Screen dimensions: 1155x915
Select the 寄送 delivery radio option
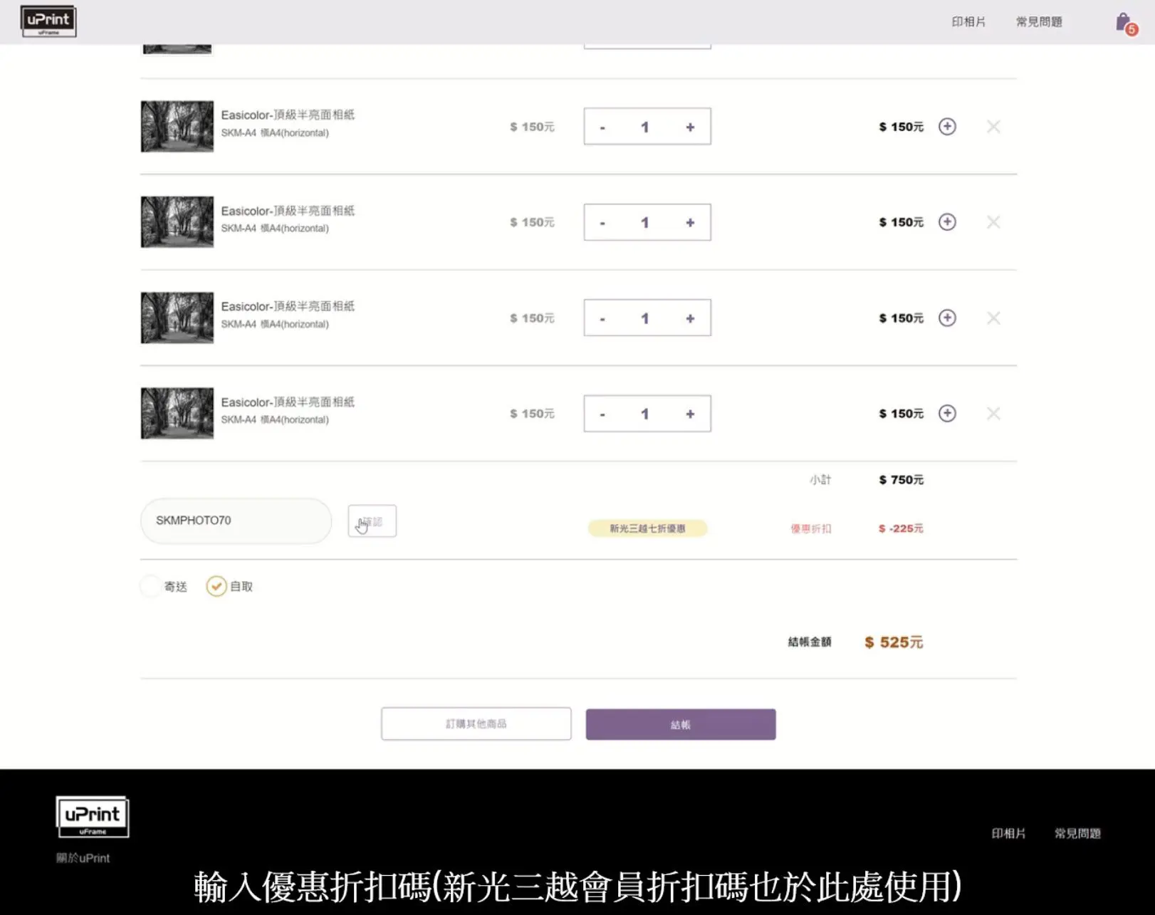tap(151, 586)
